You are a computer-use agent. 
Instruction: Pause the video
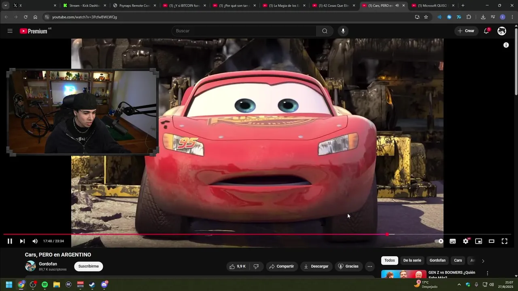[10, 241]
